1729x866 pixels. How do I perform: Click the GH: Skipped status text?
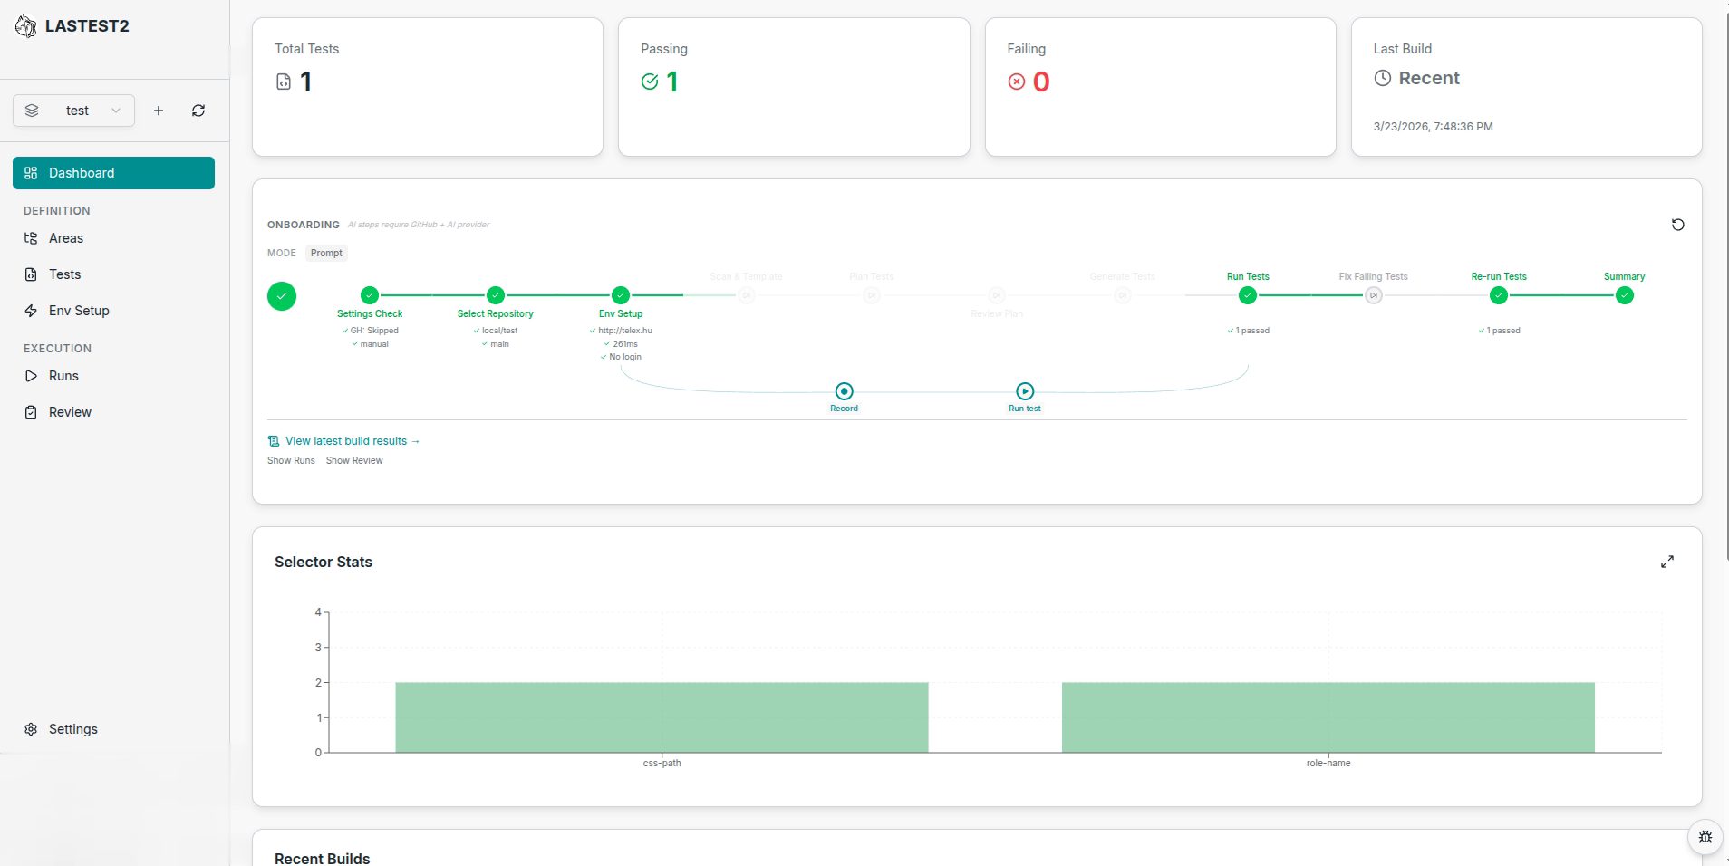pyautogui.click(x=374, y=331)
